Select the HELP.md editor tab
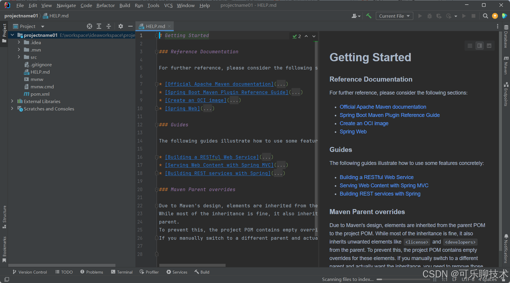 (x=155, y=26)
